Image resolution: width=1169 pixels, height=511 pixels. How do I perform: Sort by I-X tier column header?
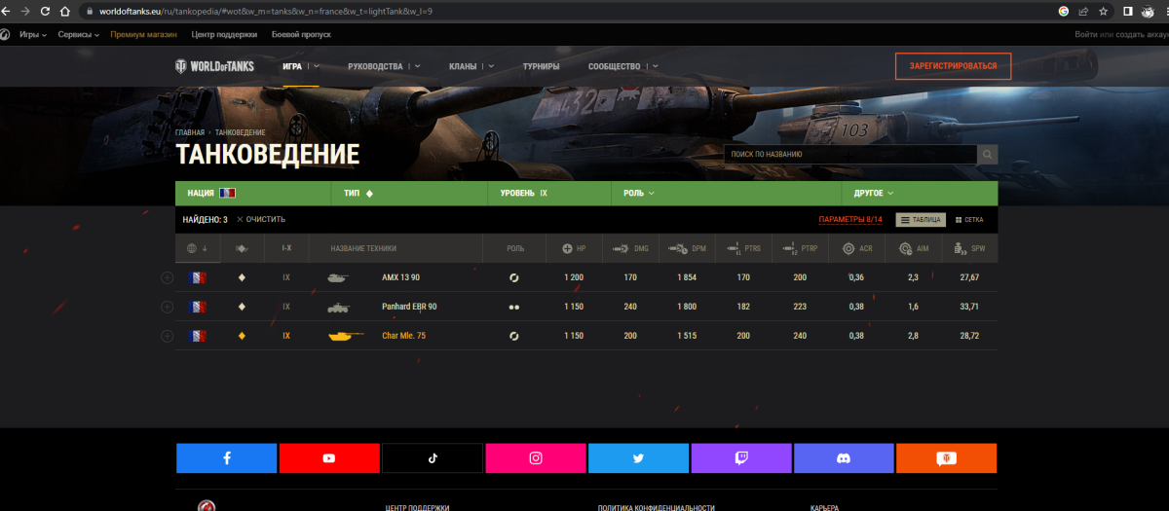pyautogui.click(x=286, y=248)
